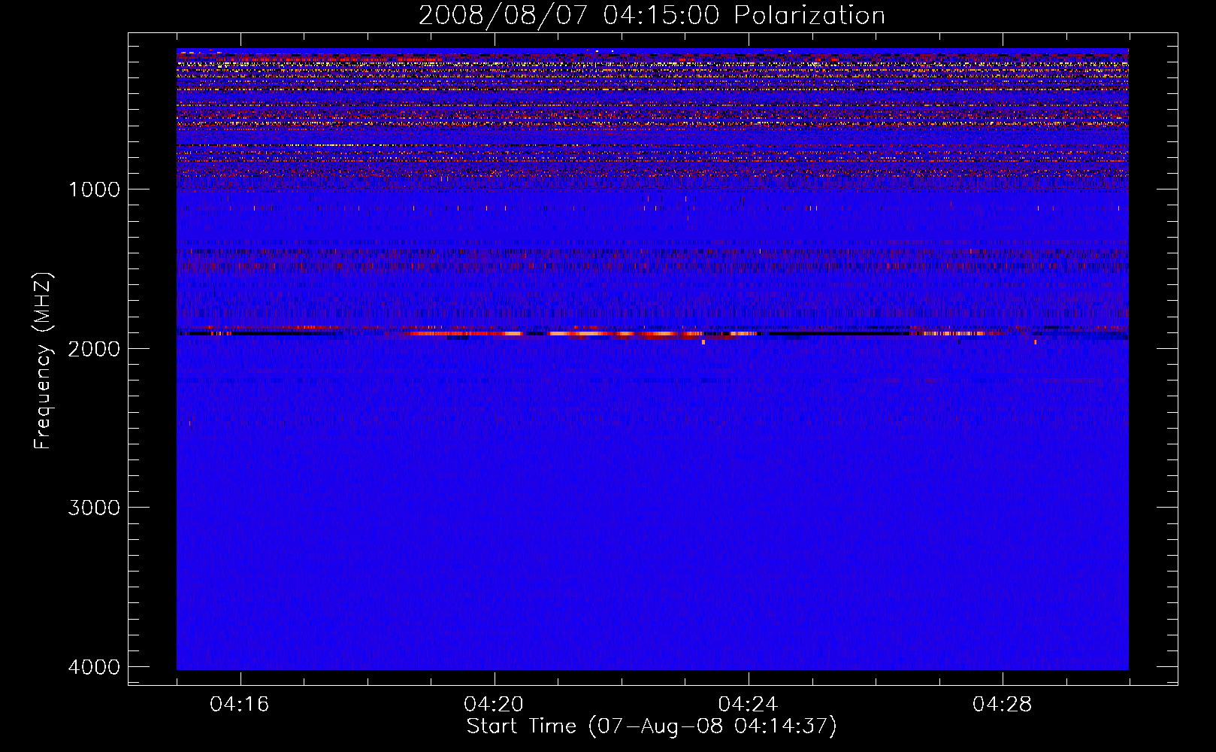Select the 1000 frequency axis label

[94, 190]
